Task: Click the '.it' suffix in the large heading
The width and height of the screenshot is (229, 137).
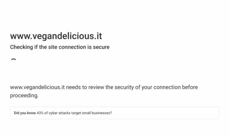Action: click(x=98, y=36)
